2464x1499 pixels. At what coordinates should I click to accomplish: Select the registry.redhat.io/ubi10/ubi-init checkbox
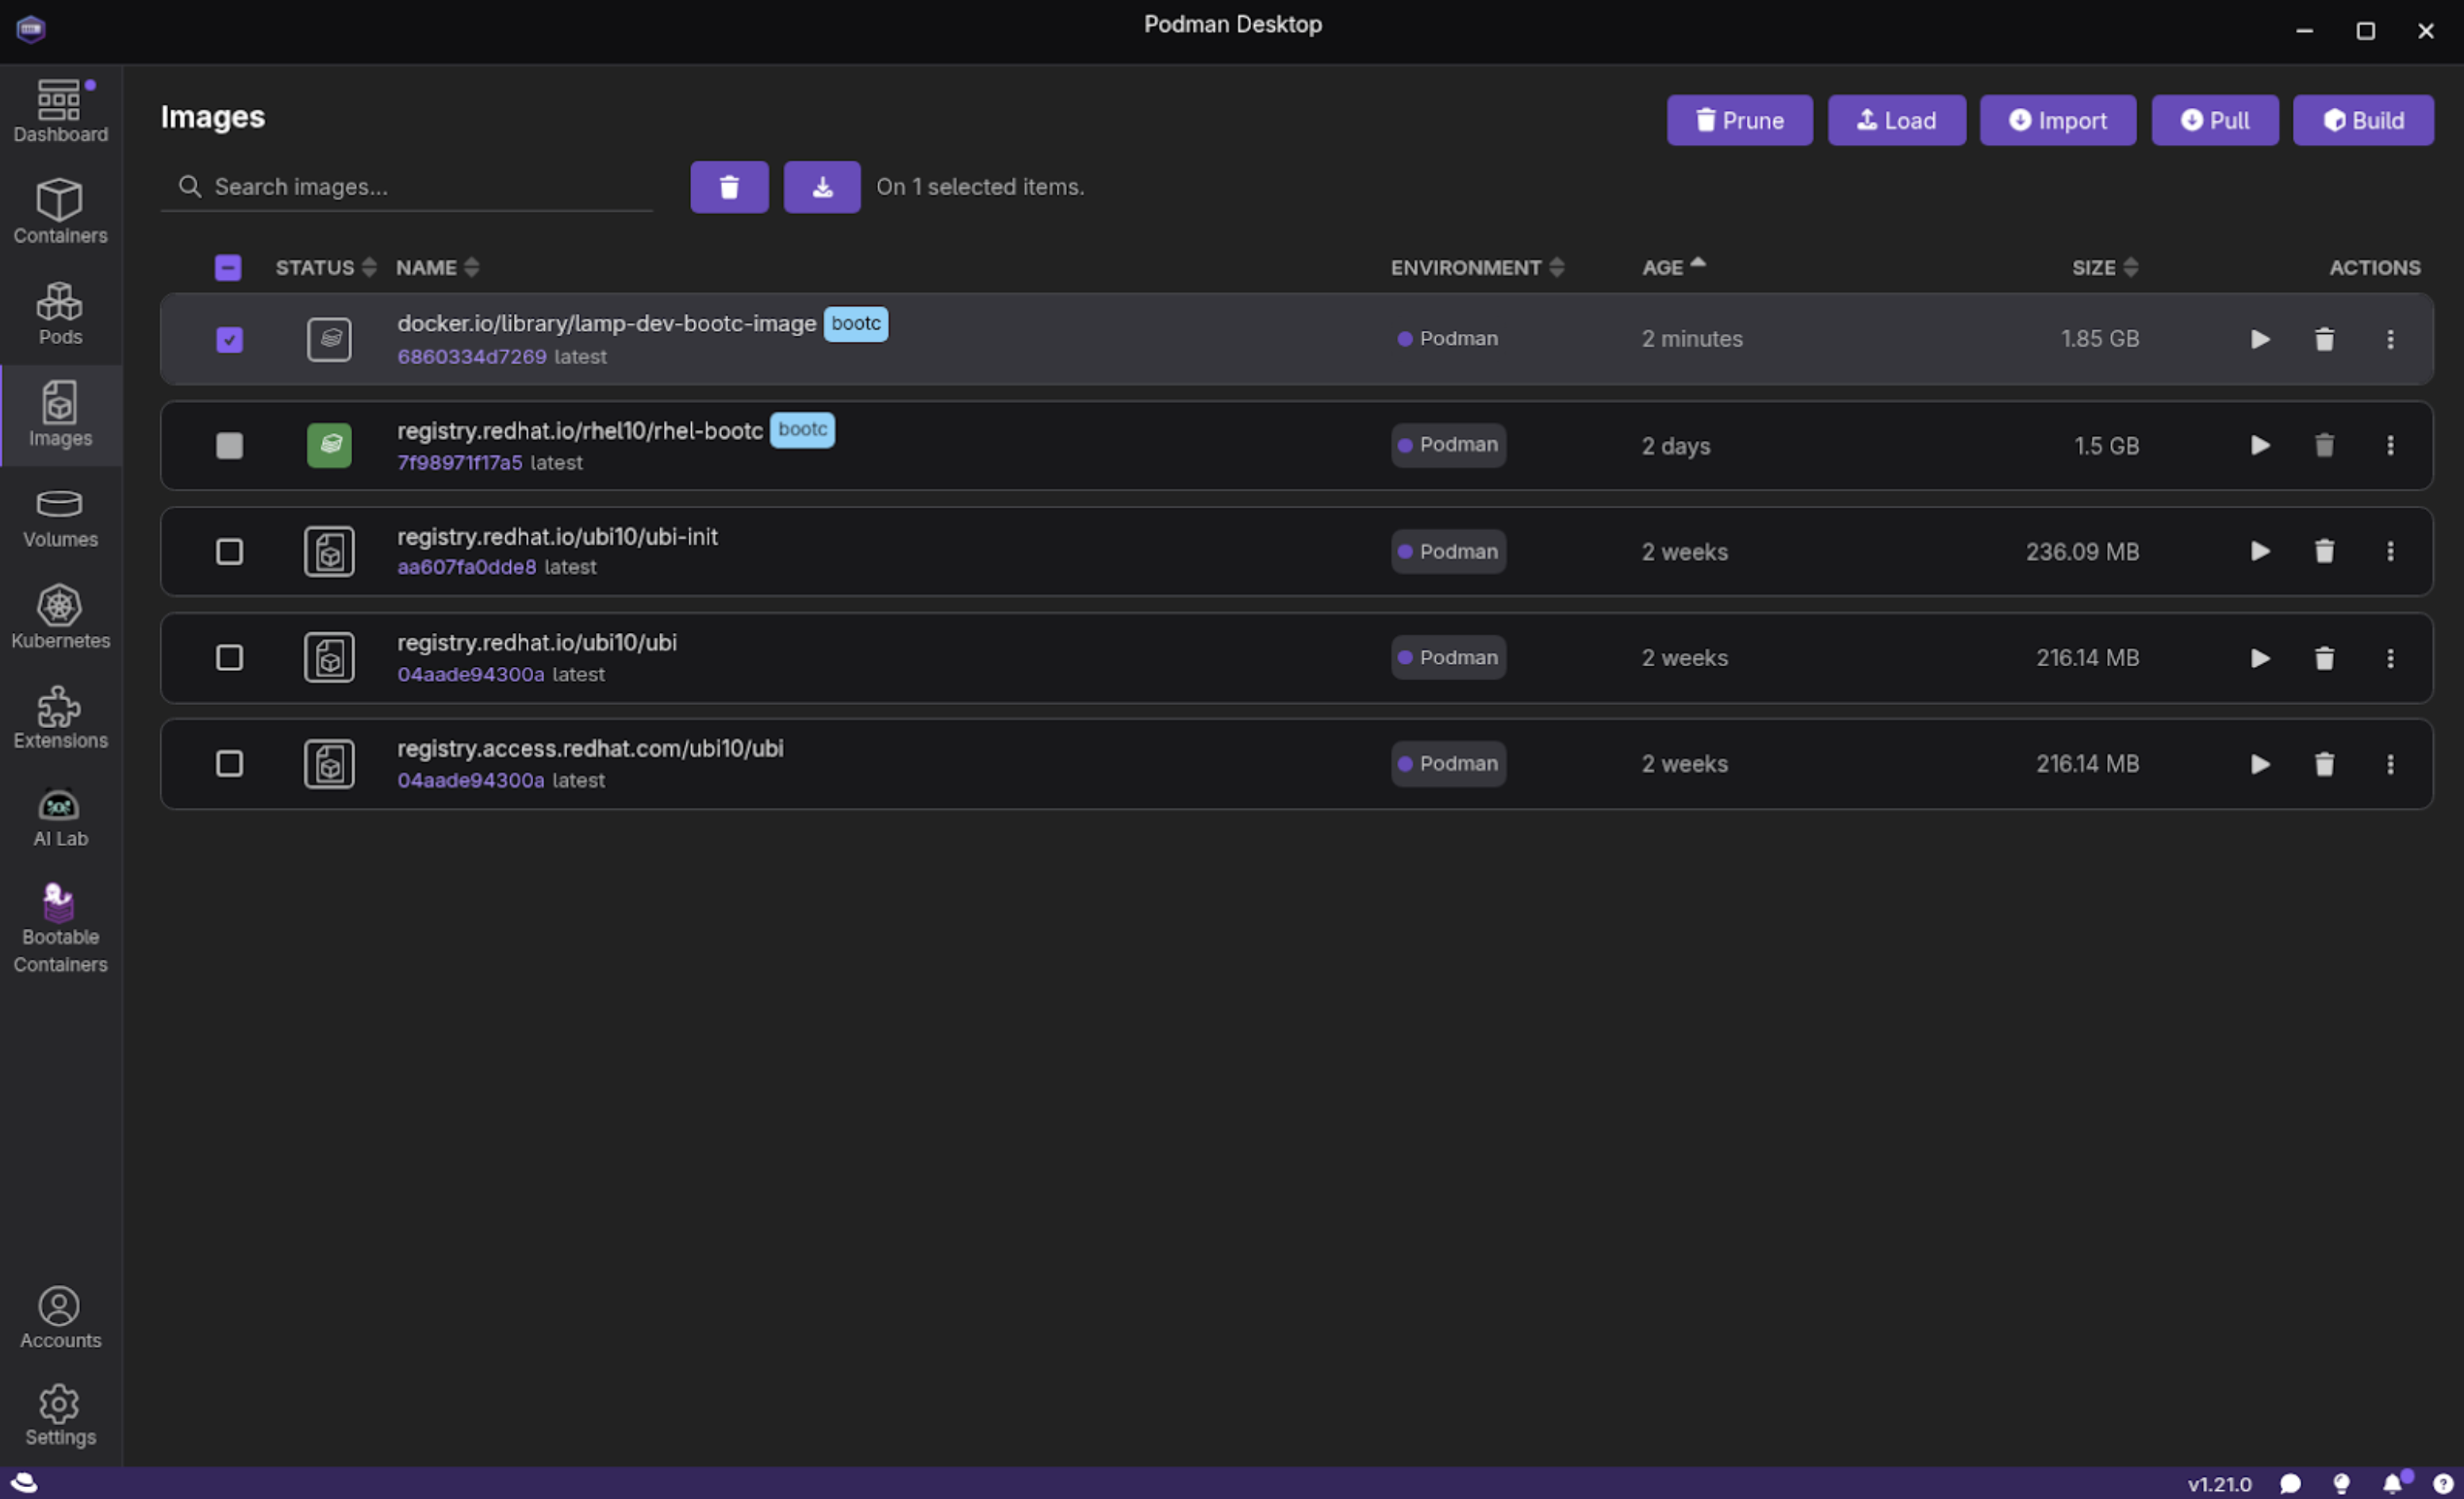229,552
